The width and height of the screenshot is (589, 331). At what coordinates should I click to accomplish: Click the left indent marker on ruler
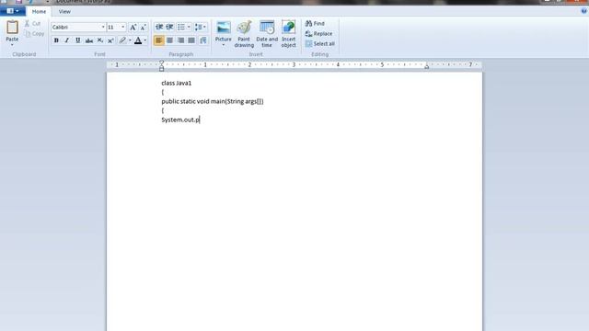click(162, 68)
